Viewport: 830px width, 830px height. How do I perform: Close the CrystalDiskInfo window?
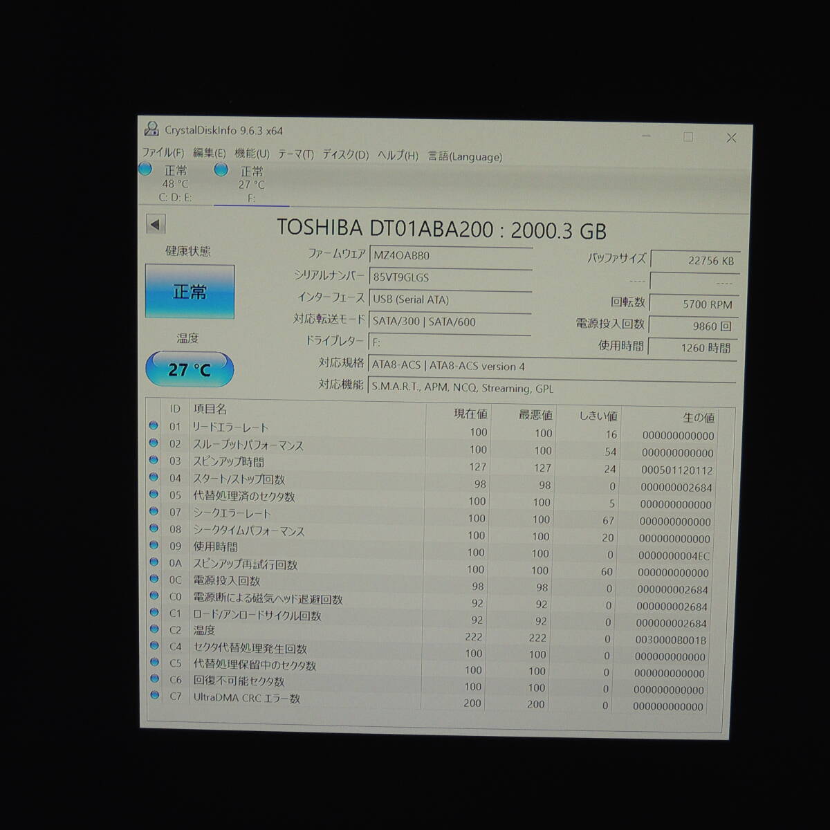(731, 138)
